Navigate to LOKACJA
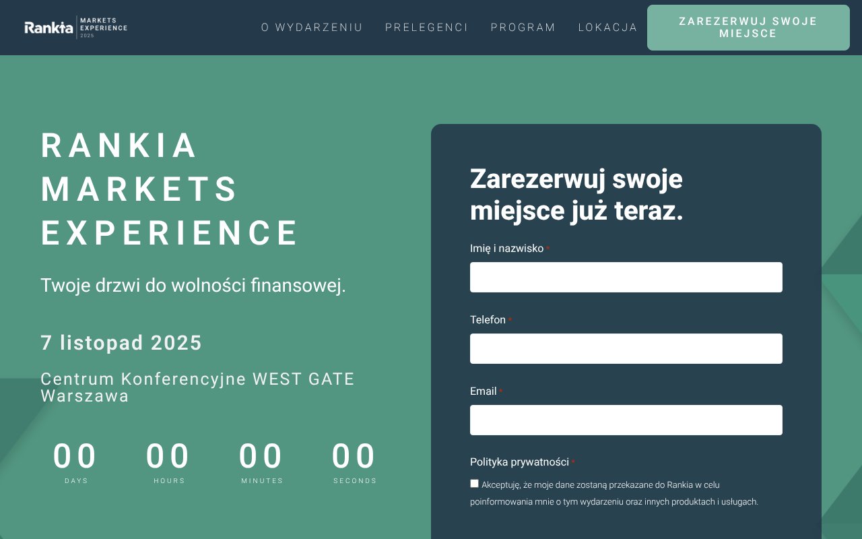 pyautogui.click(x=608, y=28)
